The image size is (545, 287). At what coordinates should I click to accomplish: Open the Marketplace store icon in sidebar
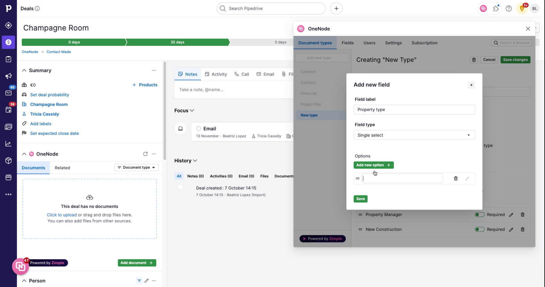(8, 177)
